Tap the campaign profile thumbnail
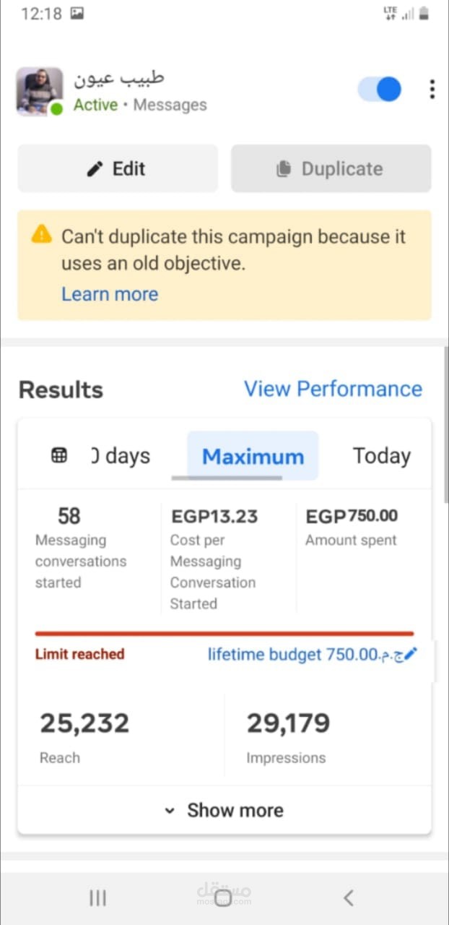The image size is (449, 925). [39, 91]
